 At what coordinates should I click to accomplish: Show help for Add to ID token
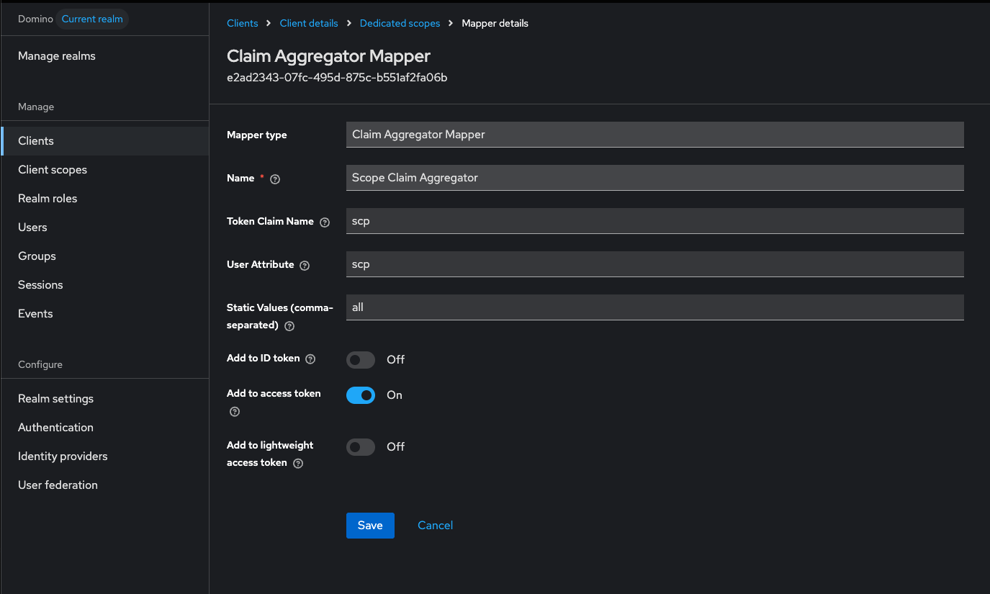click(310, 359)
